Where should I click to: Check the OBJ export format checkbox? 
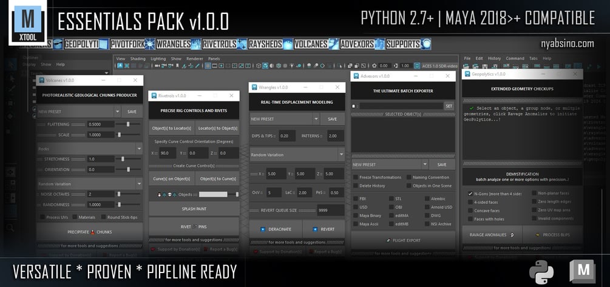tap(391, 208)
